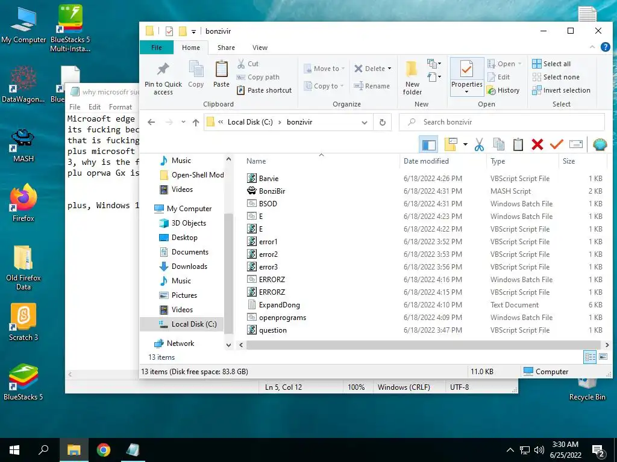This screenshot has height=462, width=617.
Task: Click the Properties ribbon button
Action: tap(467, 77)
